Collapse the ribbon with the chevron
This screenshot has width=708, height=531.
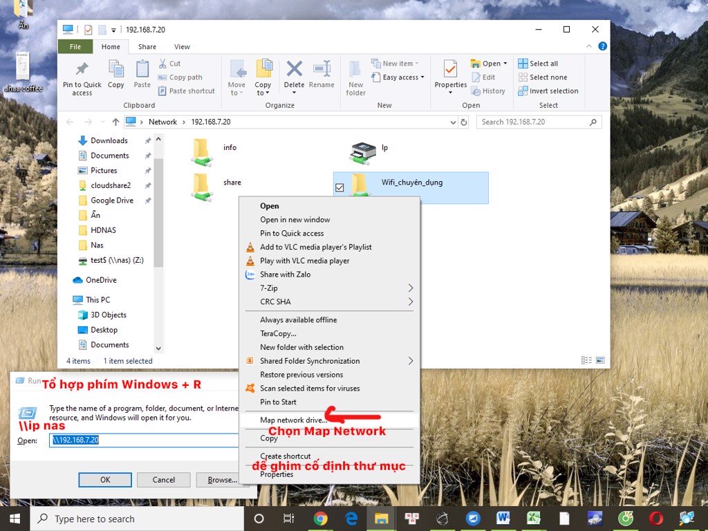coord(589,46)
